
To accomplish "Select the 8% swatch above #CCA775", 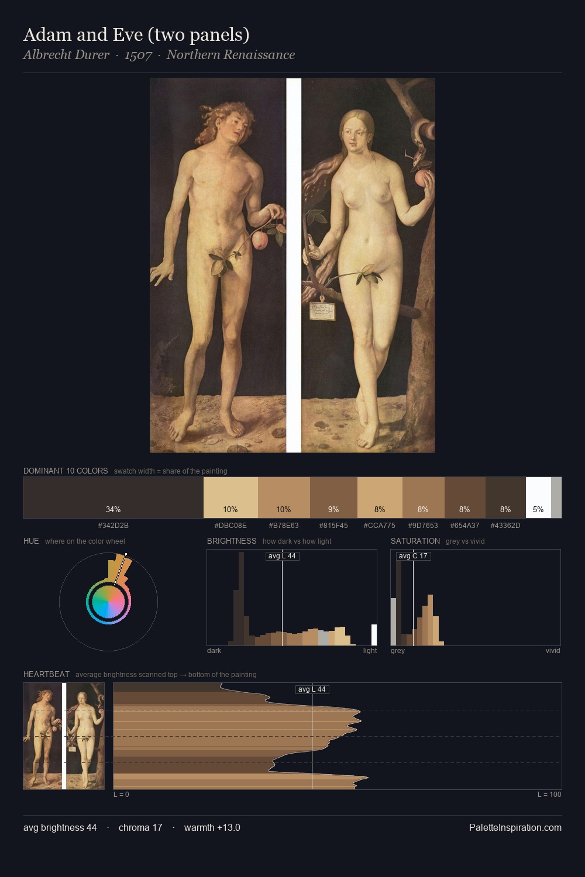I will click(380, 498).
